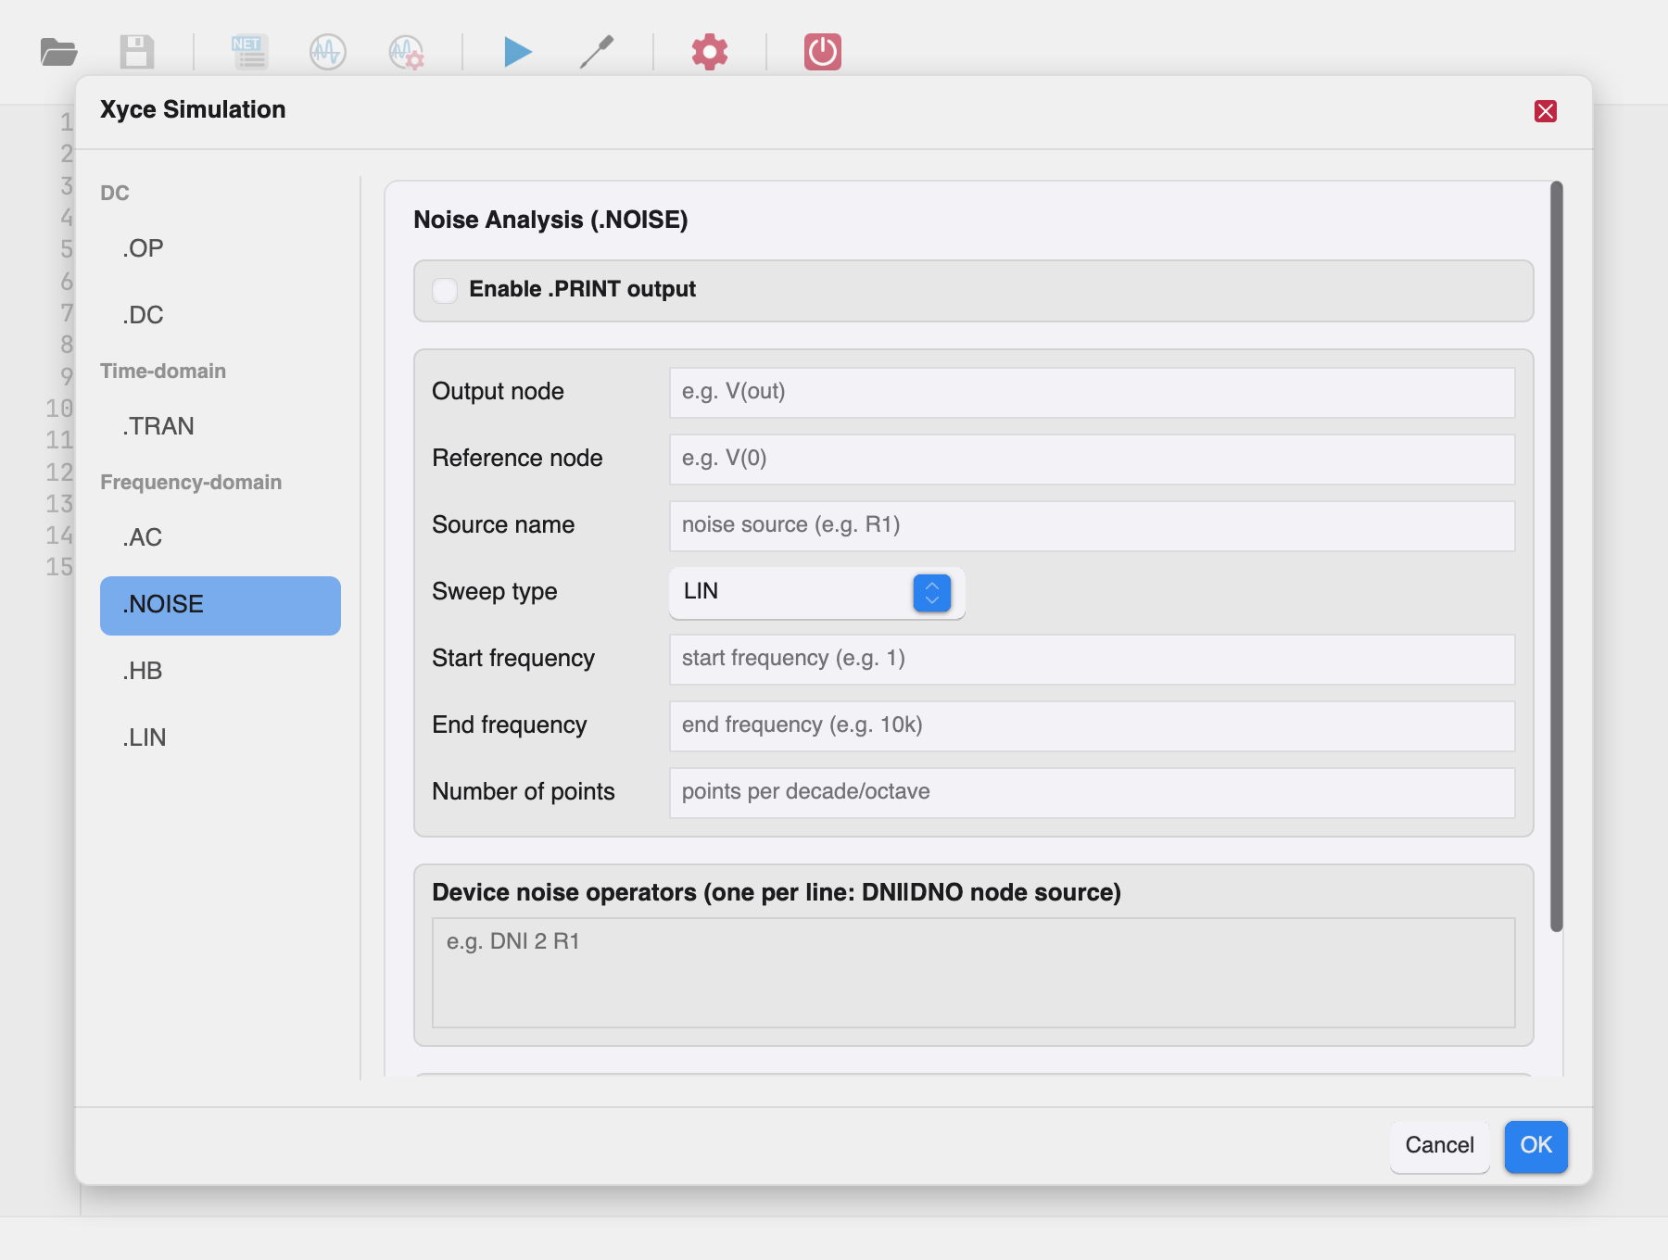Confirm with the OK button
This screenshot has width=1668, height=1260.
pos(1535,1146)
